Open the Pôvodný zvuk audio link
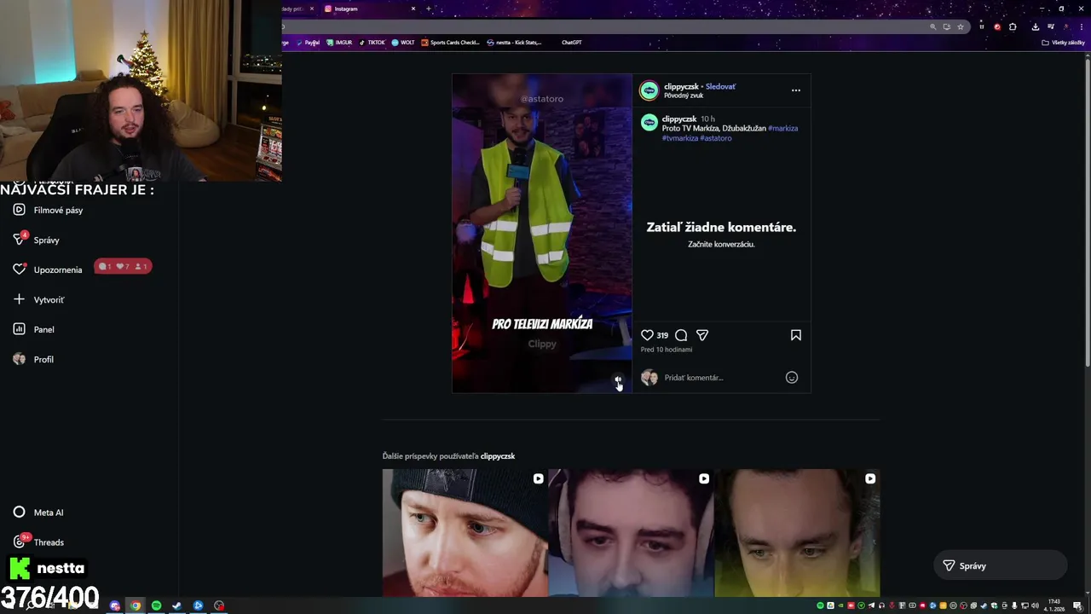The height and width of the screenshot is (614, 1091). click(x=684, y=96)
